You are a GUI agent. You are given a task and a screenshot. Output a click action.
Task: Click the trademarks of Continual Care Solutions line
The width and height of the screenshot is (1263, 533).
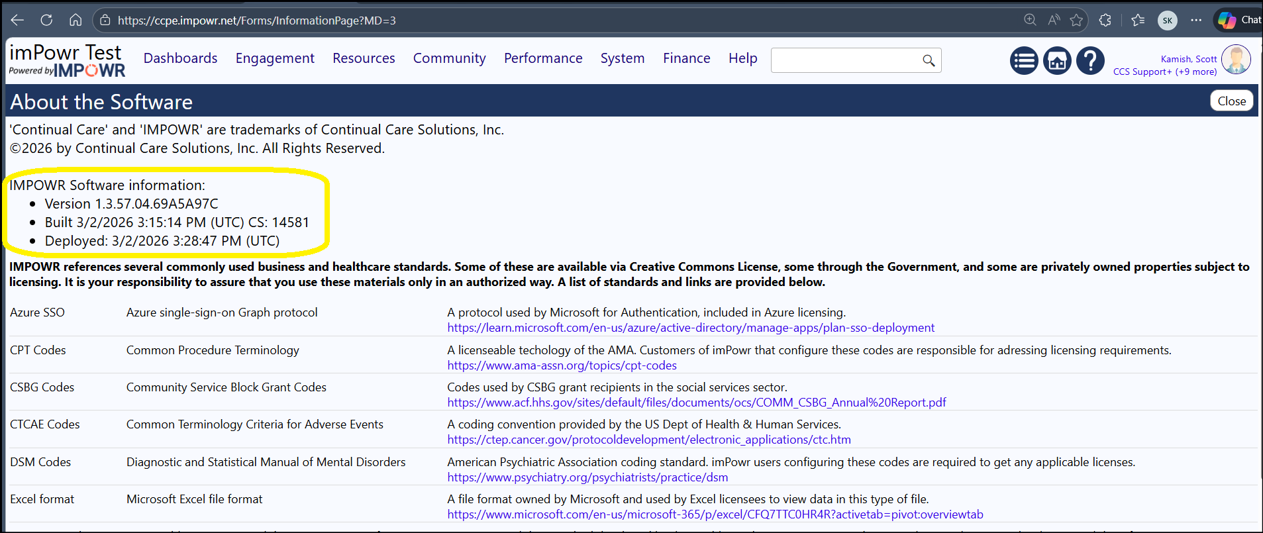tap(257, 130)
